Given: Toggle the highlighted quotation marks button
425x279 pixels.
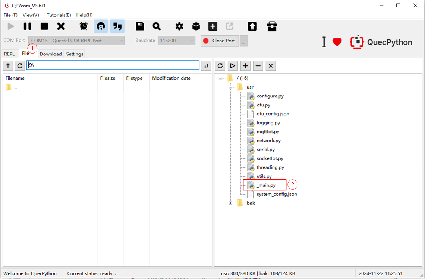Looking at the screenshot, I should pyautogui.click(x=117, y=26).
